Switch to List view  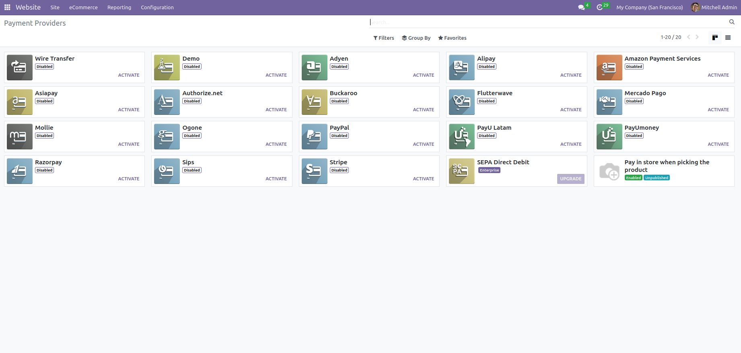click(x=728, y=37)
